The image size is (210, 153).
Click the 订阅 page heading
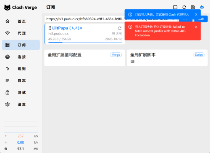50,7
